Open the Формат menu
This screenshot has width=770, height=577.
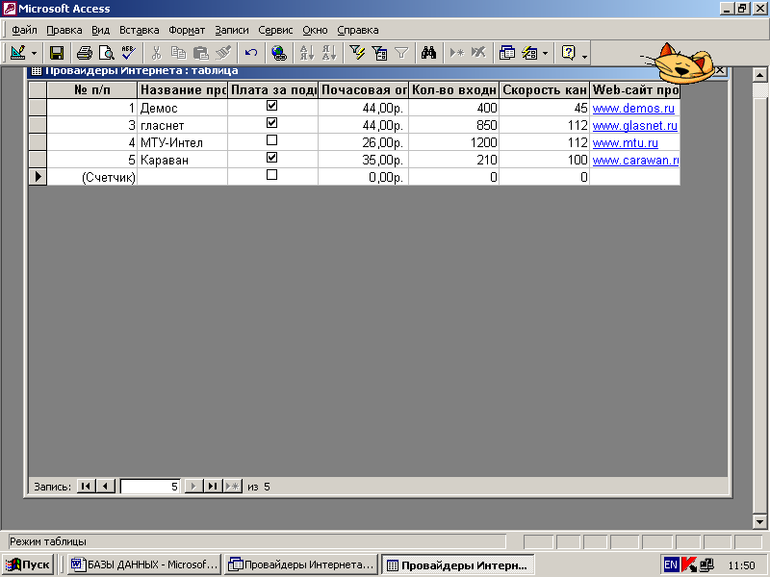click(187, 31)
